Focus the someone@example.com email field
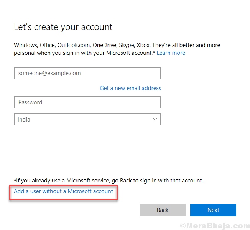The image size is (250, 230). tap(87, 73)
